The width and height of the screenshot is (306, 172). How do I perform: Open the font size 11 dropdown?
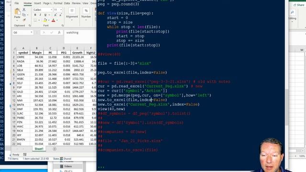click(x=61, y=10)
